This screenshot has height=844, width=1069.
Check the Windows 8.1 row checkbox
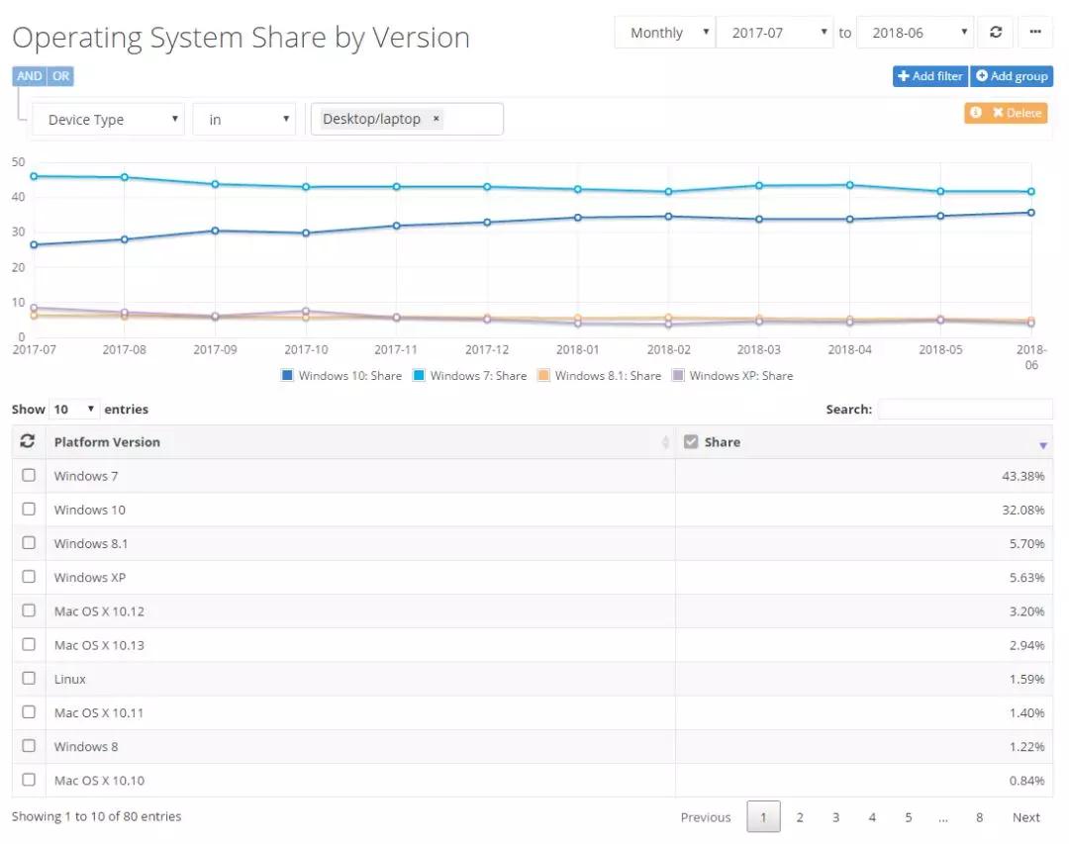pos(29,542)
